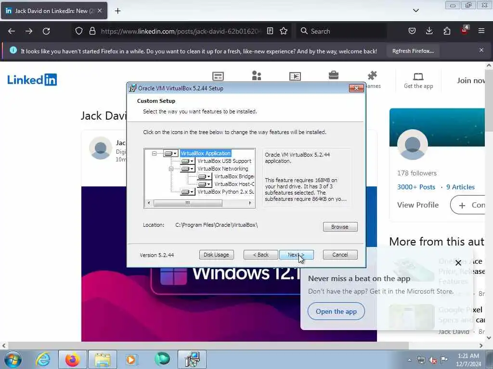
Task: Click muted volume speaker tray icon
Action: point(433,360)
